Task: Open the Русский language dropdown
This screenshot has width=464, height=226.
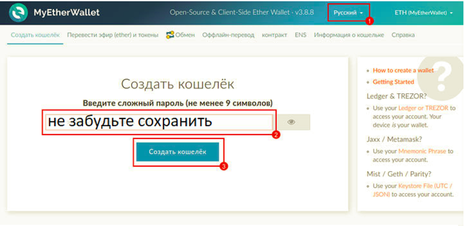Action: pyautogui.click(x=348, y=13)
